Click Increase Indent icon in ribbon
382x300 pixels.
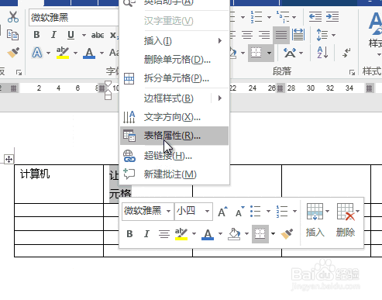[332, 17]
